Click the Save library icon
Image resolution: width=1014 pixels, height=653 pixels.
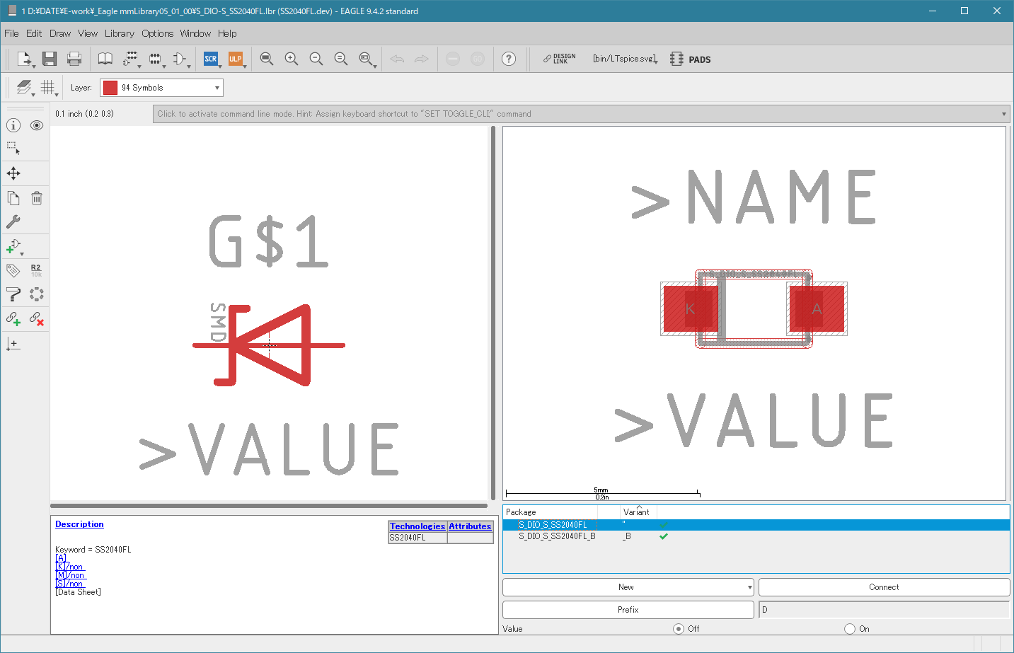(49, 59)
